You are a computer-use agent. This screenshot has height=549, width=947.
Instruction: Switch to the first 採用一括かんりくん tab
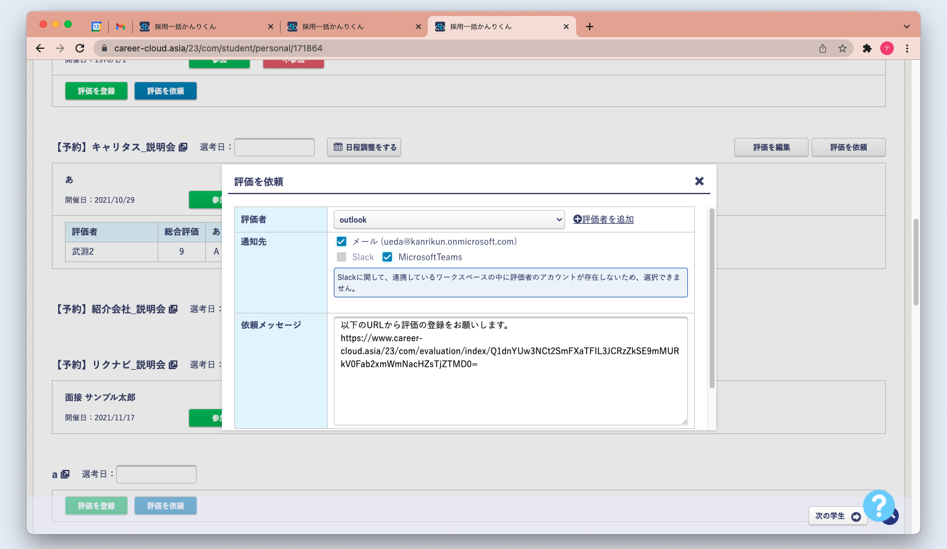tap(185, 27)
